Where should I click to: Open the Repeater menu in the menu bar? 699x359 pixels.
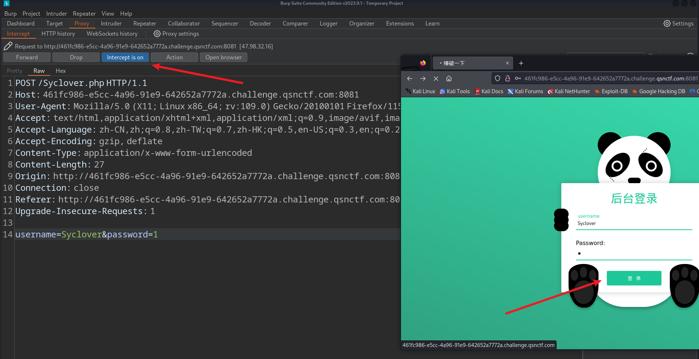point(84,13)
